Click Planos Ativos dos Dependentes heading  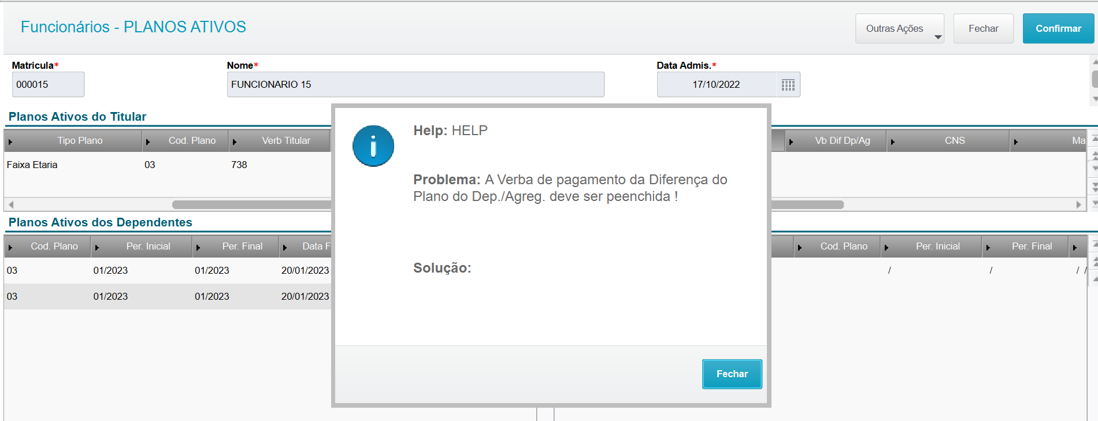click(101, 222)
